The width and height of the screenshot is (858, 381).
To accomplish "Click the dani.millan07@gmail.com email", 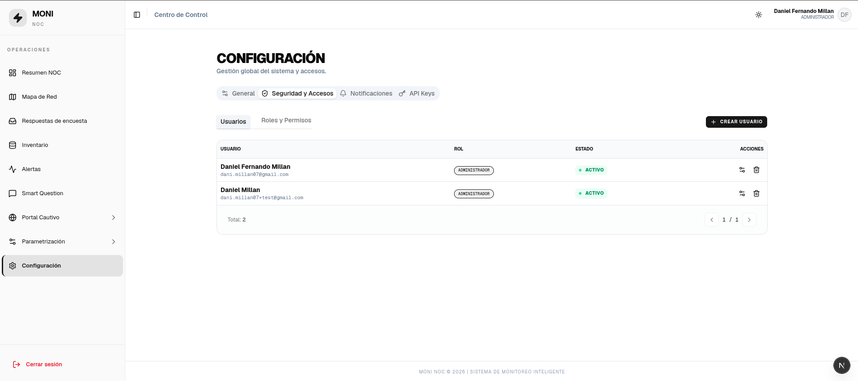I will click(255, 175).
